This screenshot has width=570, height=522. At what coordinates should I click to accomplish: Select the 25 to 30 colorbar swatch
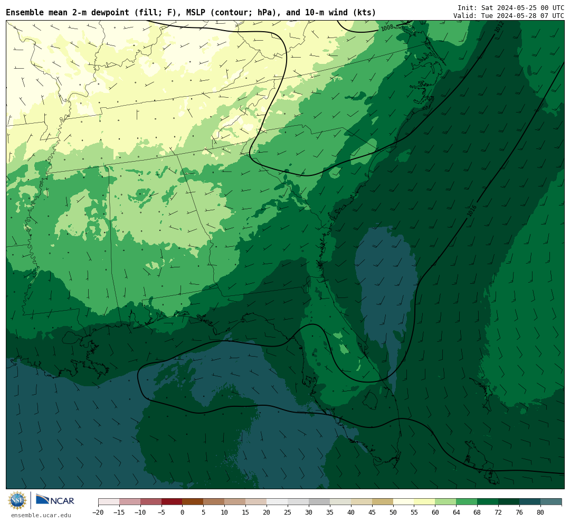point(298,502)
